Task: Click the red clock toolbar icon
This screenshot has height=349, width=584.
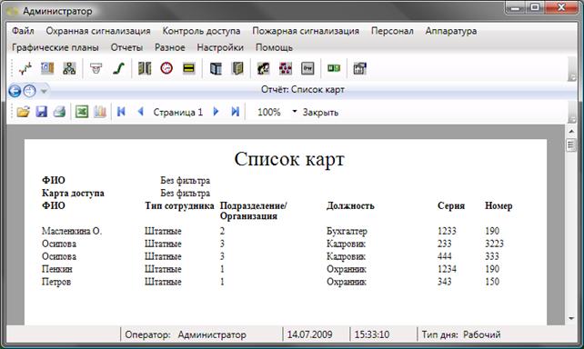Action: point(166,68)
